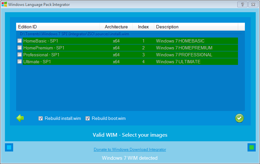Open Donate to Windows Download Integrator link

click(x=130, y=150)
